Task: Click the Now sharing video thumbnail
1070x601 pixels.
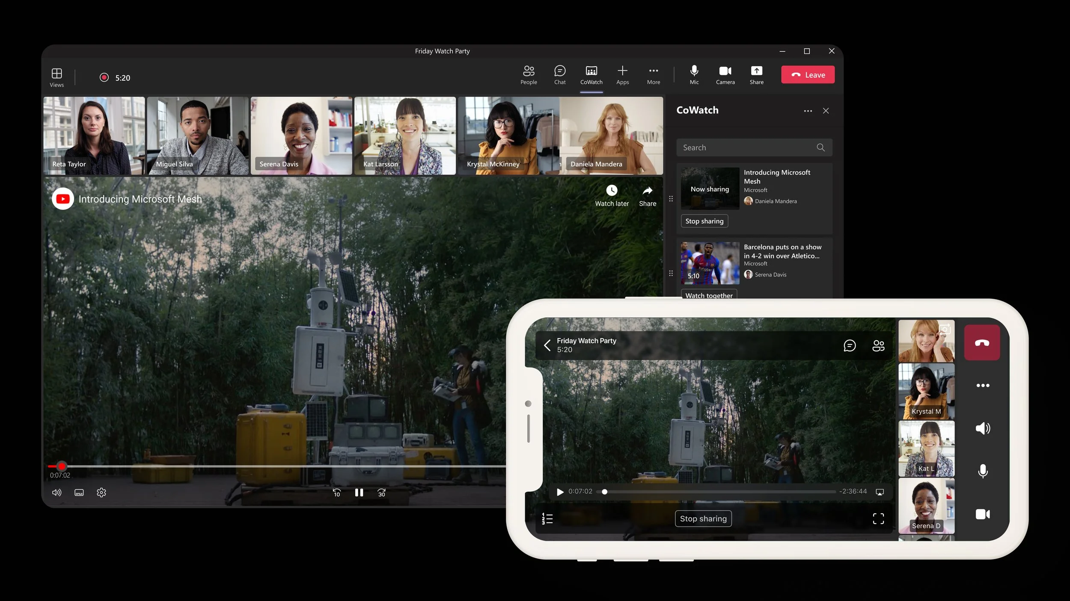Action: pyautogui.click(x=710, y=189)
